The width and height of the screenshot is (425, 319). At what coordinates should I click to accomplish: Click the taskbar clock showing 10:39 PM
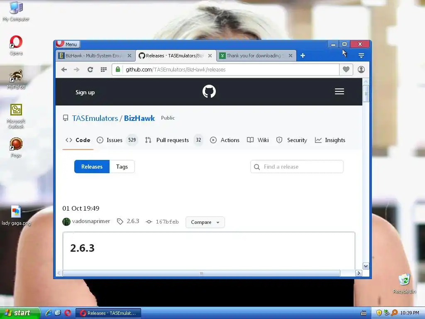[x=410, y=313]
